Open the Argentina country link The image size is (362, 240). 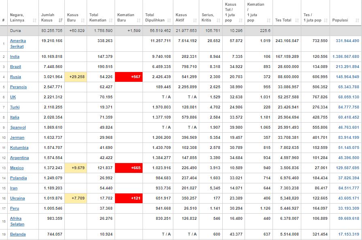point(19,158)
